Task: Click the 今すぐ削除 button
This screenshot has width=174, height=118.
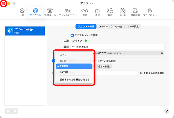Action: coord(104,67)
